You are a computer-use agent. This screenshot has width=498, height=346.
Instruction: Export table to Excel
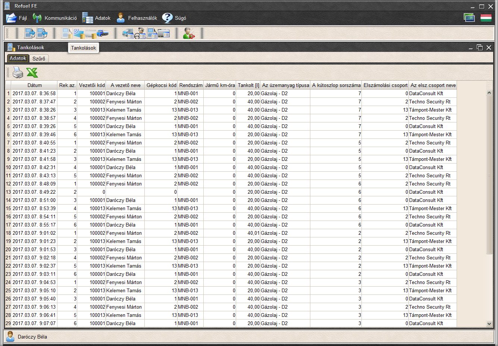click(x=32, y=72)
